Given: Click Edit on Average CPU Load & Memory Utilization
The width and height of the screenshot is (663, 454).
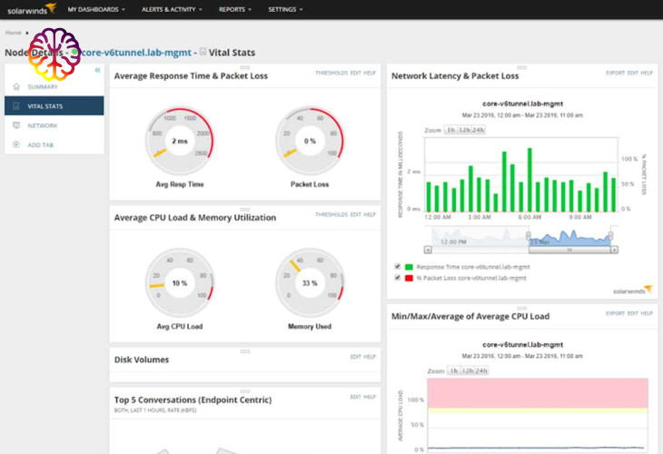Looking at the screenshot, I should coord(356,214).
